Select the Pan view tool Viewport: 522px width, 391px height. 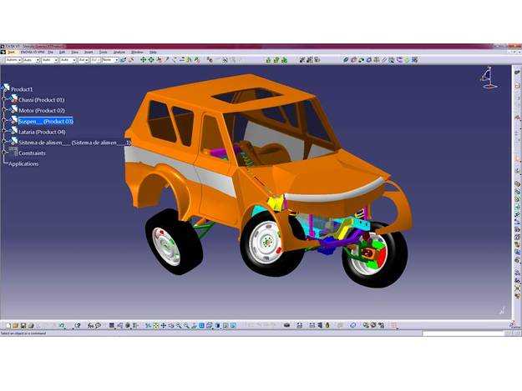[164, 326]
